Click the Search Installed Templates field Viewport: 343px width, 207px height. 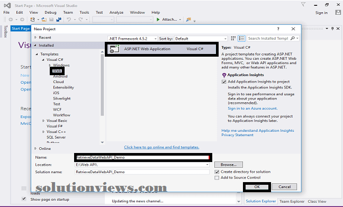(x=268, y=39)
